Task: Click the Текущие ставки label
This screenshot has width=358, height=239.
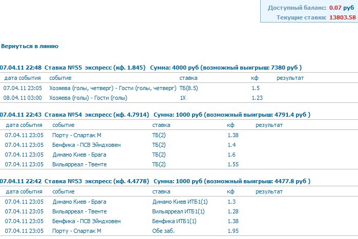Action: point(301,17)
